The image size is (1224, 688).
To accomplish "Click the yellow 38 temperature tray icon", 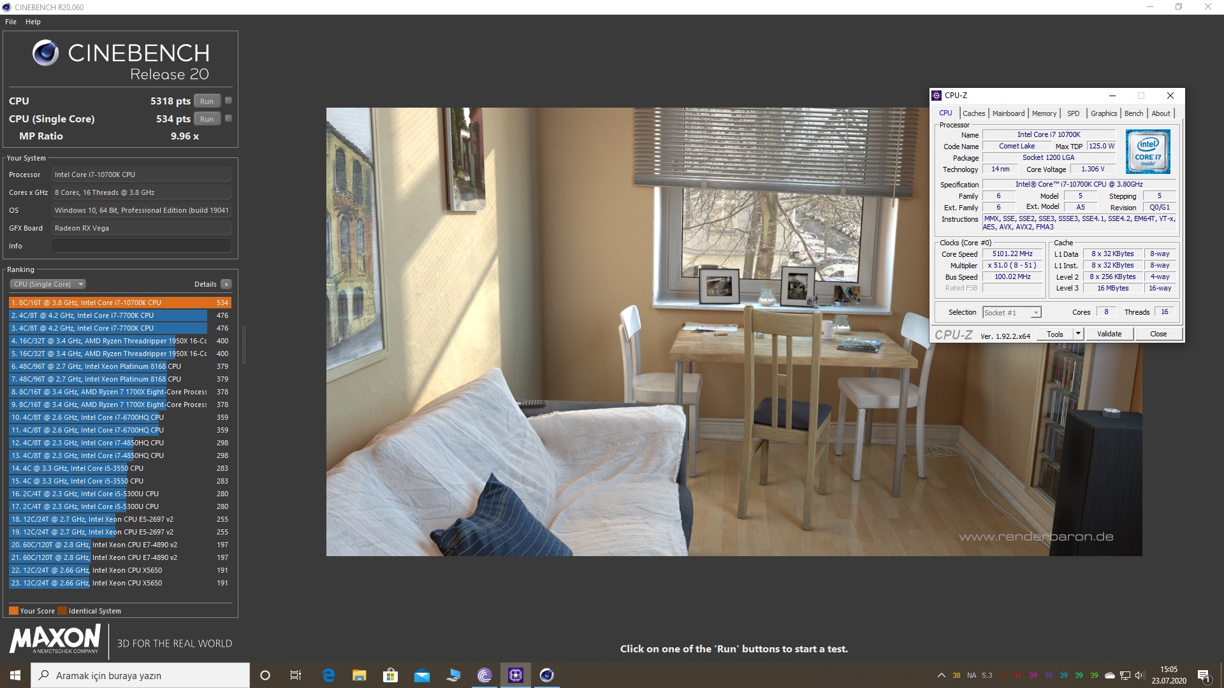I will [x=956, y=675].
